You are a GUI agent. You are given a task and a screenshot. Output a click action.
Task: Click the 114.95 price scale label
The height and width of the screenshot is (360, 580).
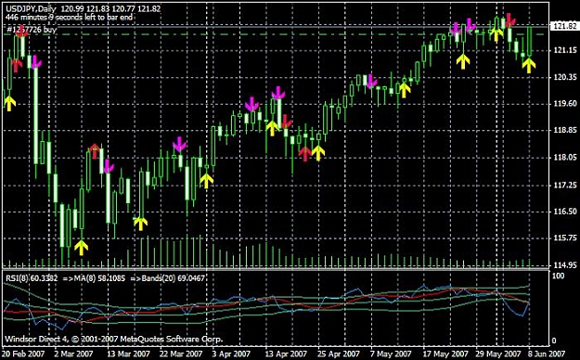(x=564, y=265)
